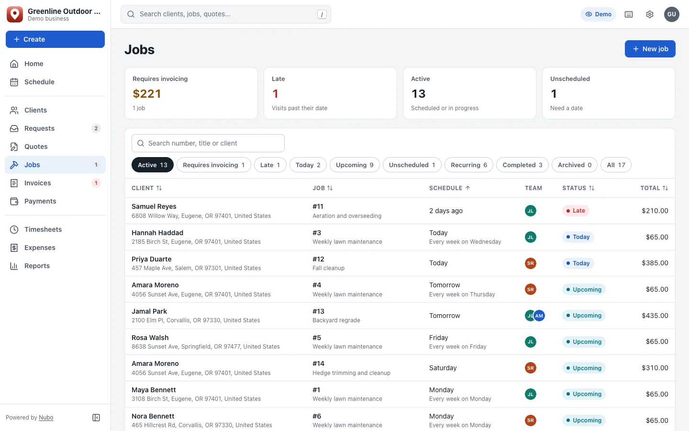The width and height of the screenshot is (689, 431).
Task: Sort the table by Status column
Action: pyautogui.click(x=578, y=188)
